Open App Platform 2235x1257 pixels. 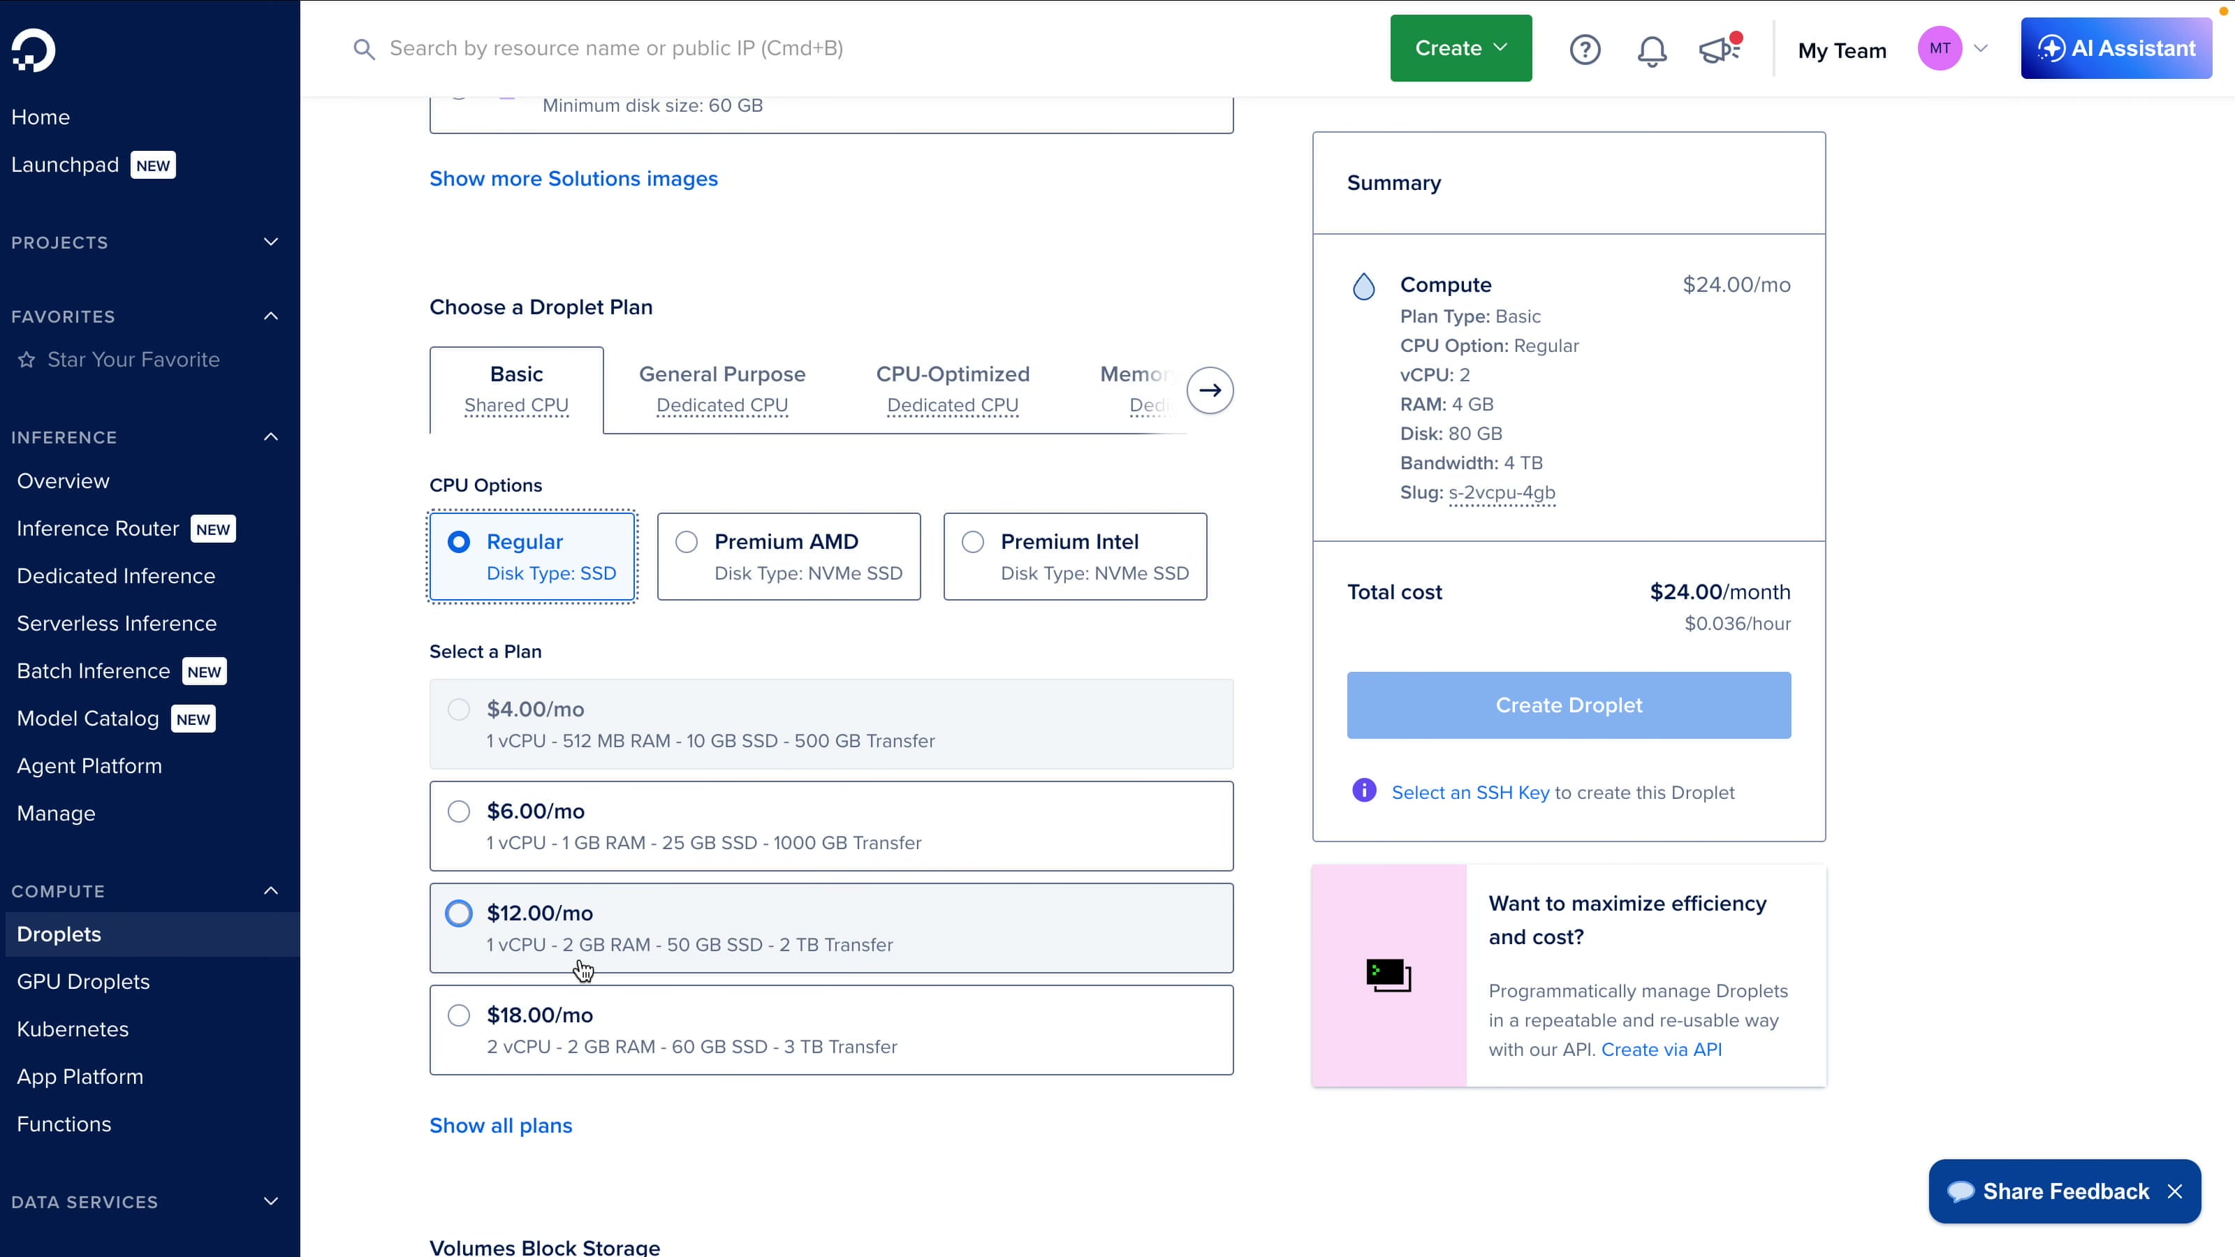tap(80, 1077)
